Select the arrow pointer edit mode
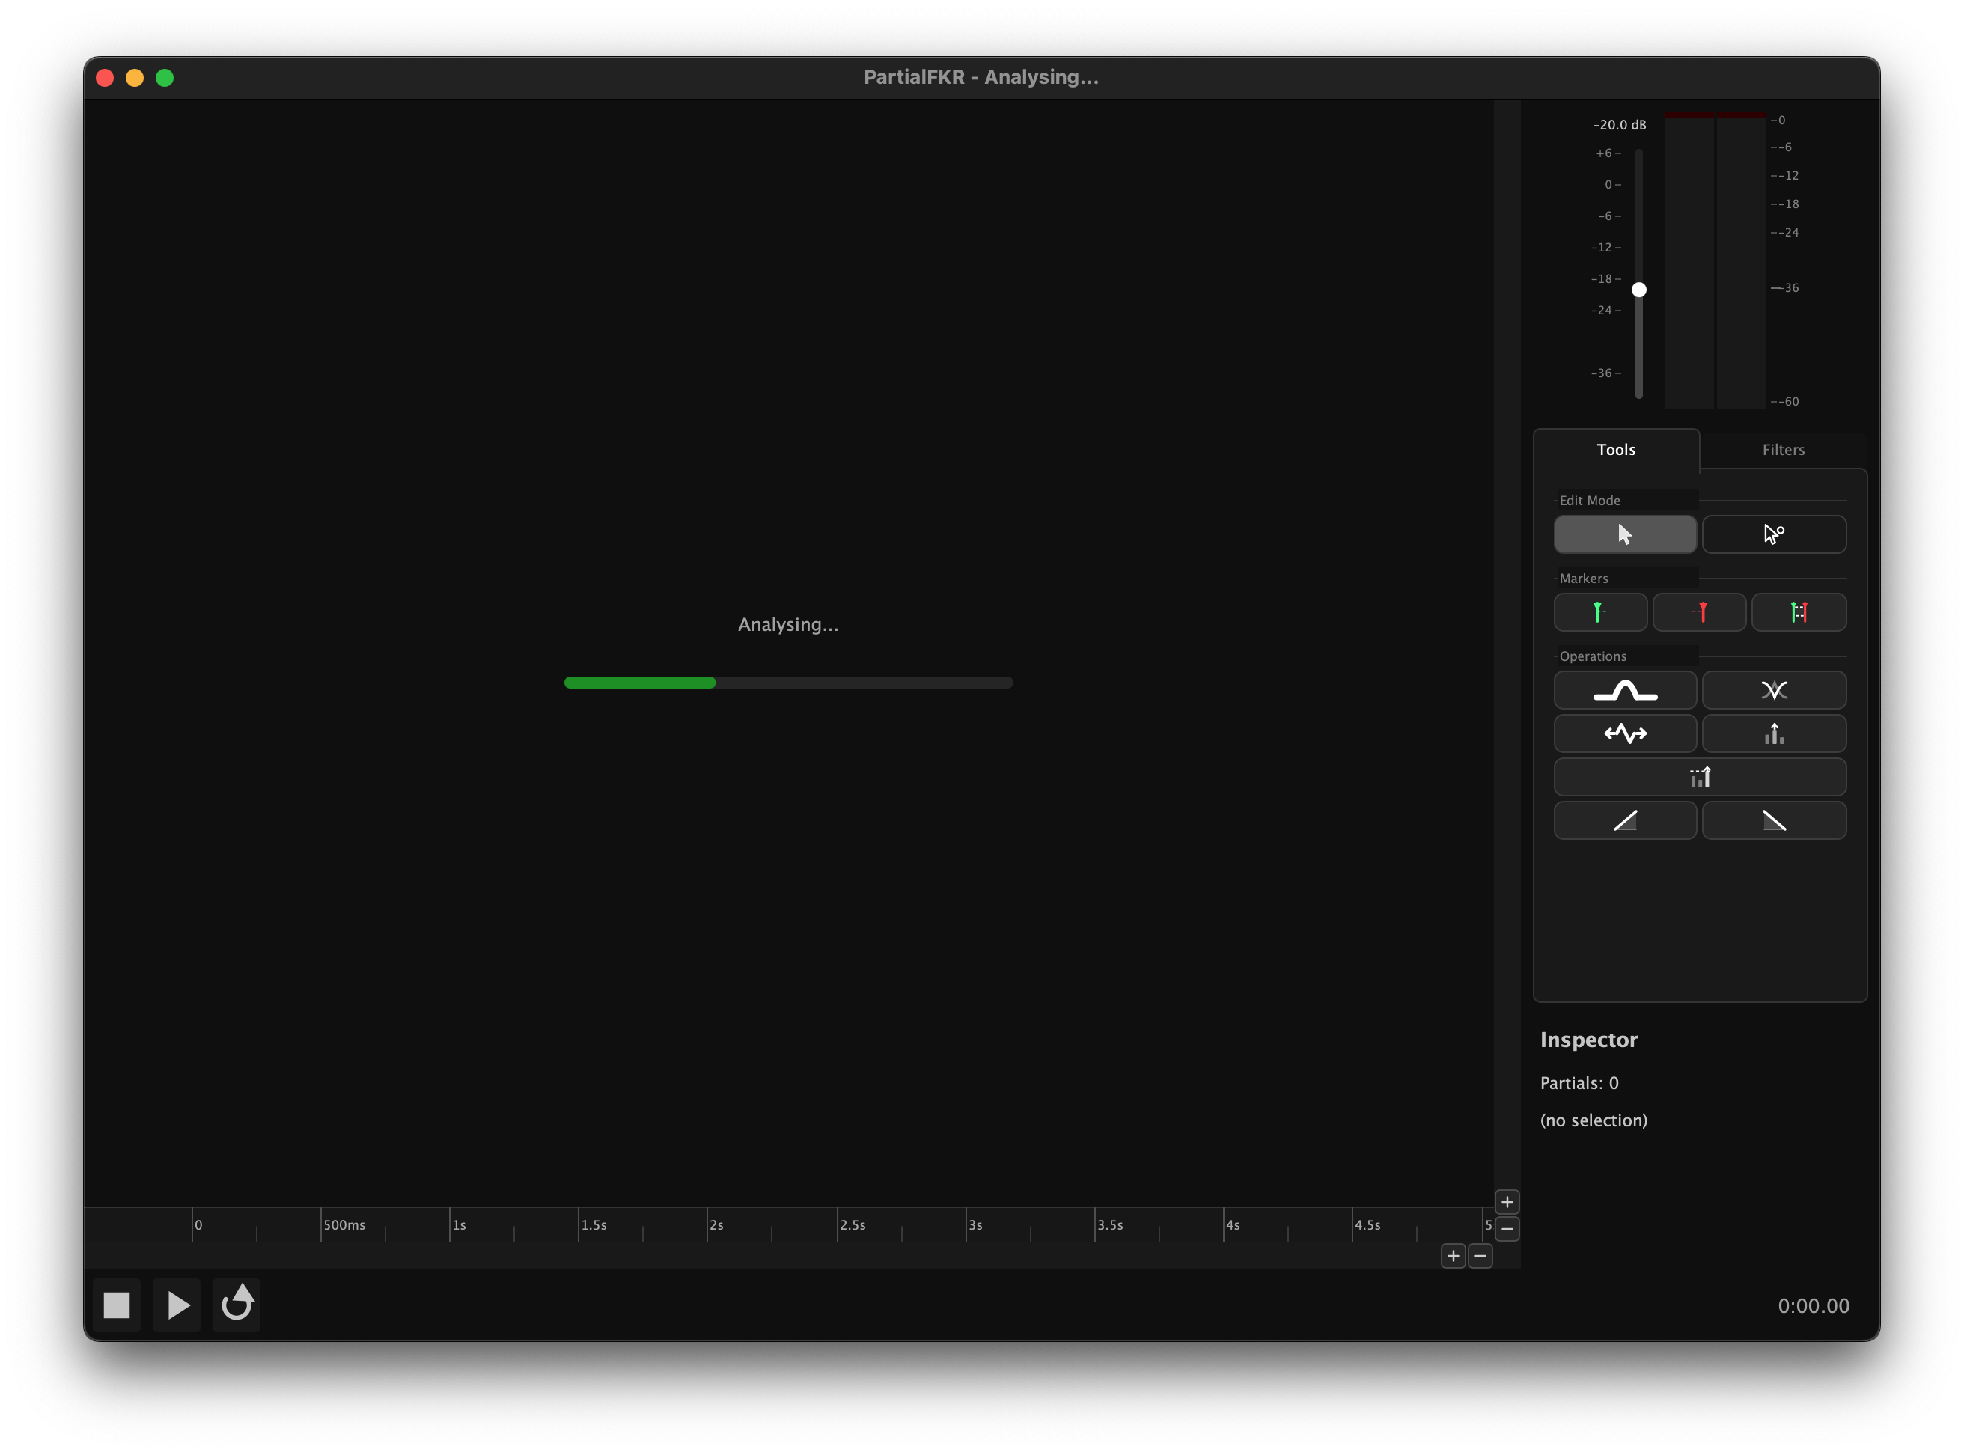 (1624, 534)
